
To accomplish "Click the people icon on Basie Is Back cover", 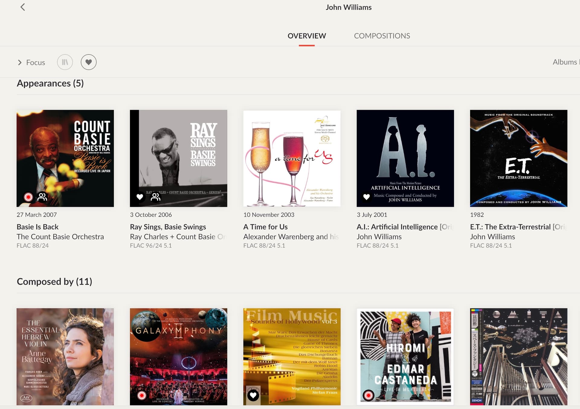I will click(x=42, y=197).
